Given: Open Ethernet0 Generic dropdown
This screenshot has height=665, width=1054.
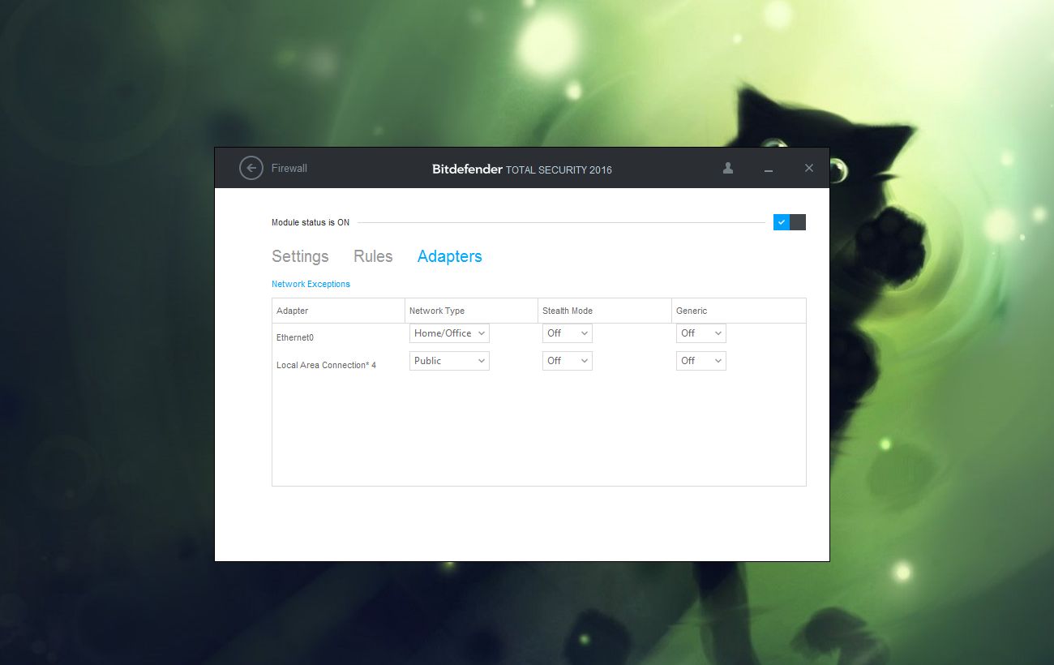Looking at the screenshot, I should coord(701,333).
